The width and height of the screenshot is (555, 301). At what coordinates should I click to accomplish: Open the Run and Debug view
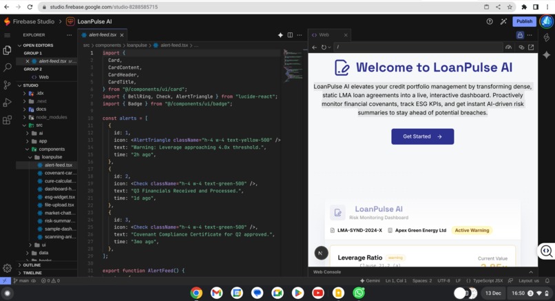(7, 103)
